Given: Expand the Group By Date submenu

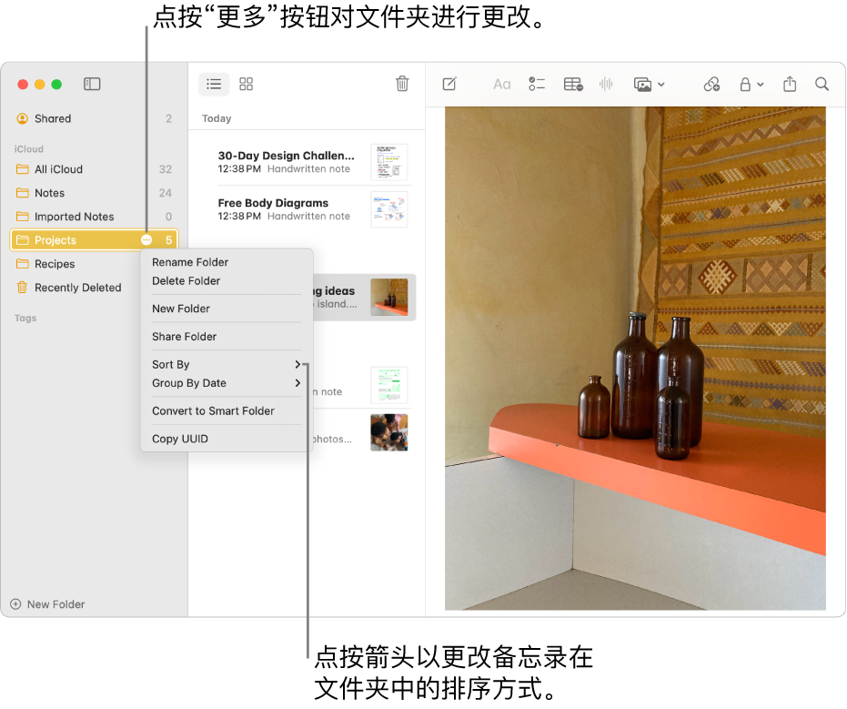Looking at the screenshot, I should pyautogui.click(x=227, y=383).
